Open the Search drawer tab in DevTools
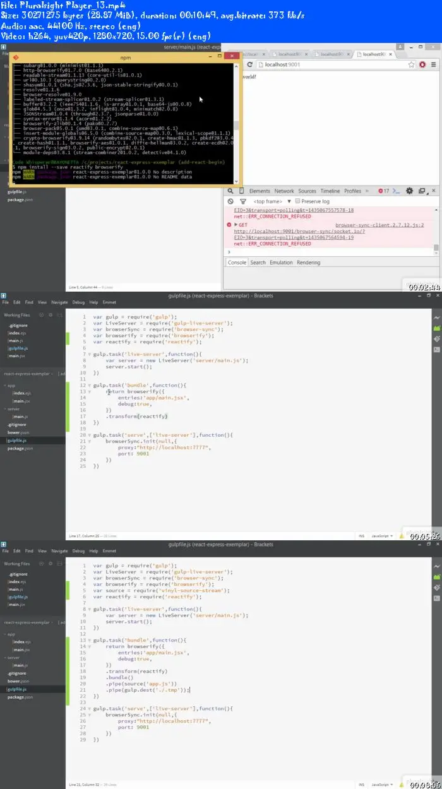The image size is (442, 789). (258, 263)
